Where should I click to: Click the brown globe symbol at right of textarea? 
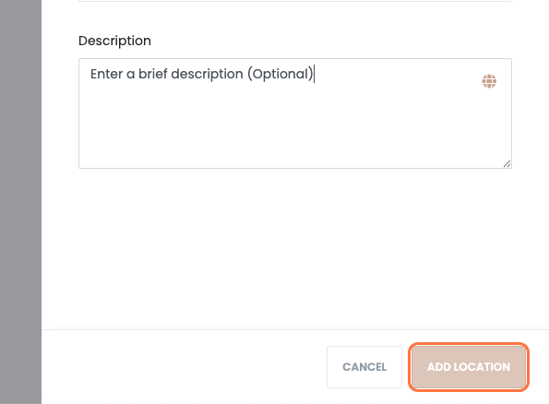(489, 81)
